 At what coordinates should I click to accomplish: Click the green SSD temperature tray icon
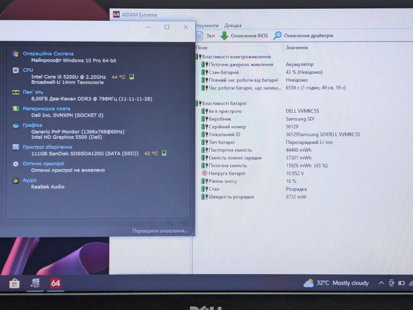pos(164,153)
